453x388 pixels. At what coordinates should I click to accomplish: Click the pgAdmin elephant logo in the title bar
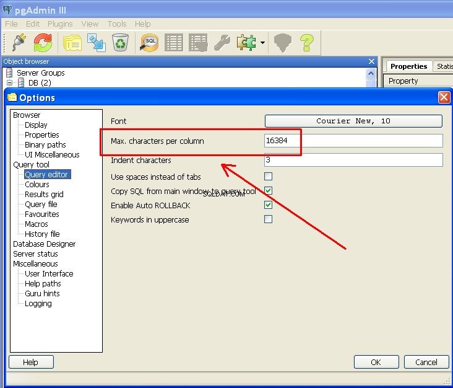click(x=7, y=10)
